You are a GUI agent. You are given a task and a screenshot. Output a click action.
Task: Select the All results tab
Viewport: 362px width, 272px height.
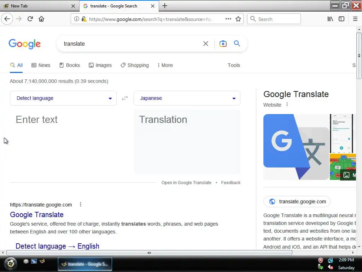point(16,65)
